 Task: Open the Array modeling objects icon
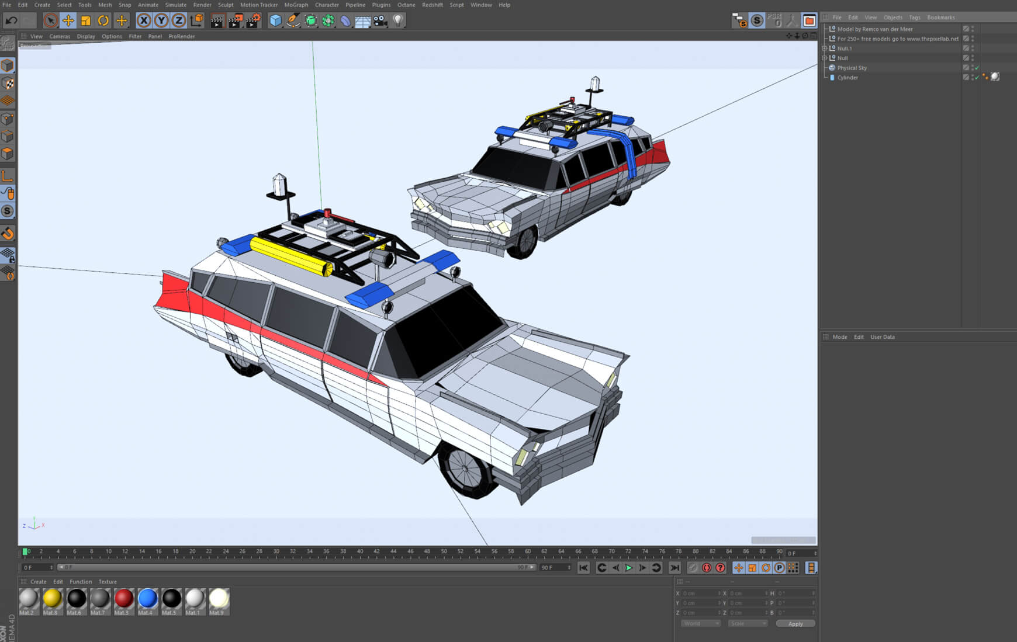tap(328, 21)
